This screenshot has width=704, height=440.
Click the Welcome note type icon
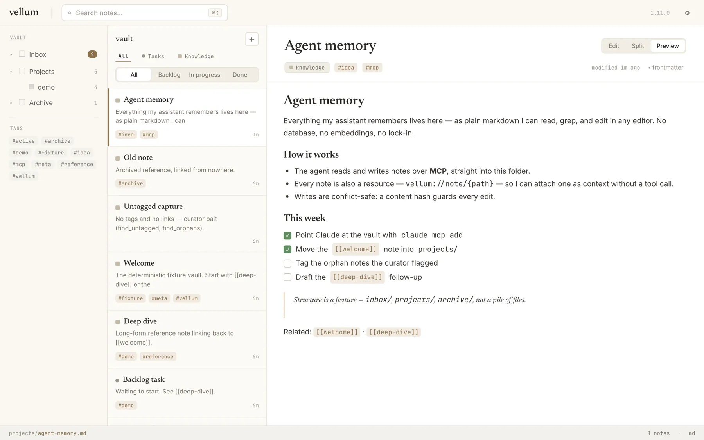point(117,264)
